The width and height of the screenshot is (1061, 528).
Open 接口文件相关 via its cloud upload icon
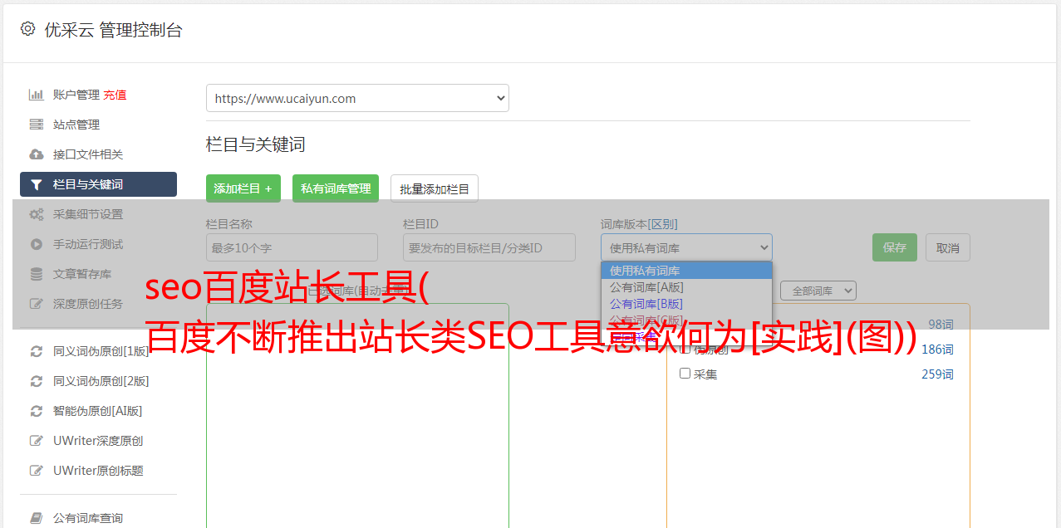click(x=37, y=154)
